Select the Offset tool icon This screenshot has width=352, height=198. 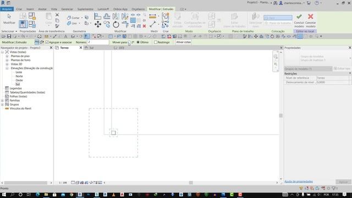pos(107,16)
